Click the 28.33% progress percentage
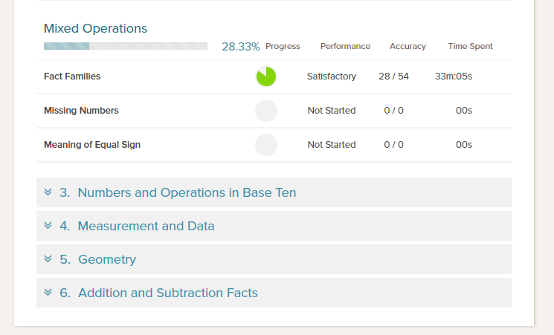This screenshot has width=554, height=335. point(241,47)
